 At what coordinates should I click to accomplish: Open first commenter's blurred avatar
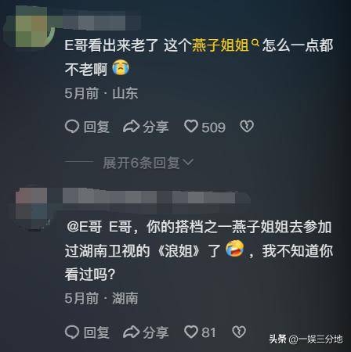pyautogui.click(x=31, y=26)
